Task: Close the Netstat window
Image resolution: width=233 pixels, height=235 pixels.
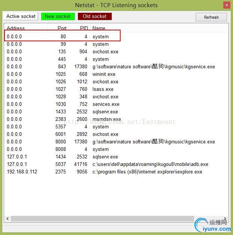Action: [x=227, y=5]
